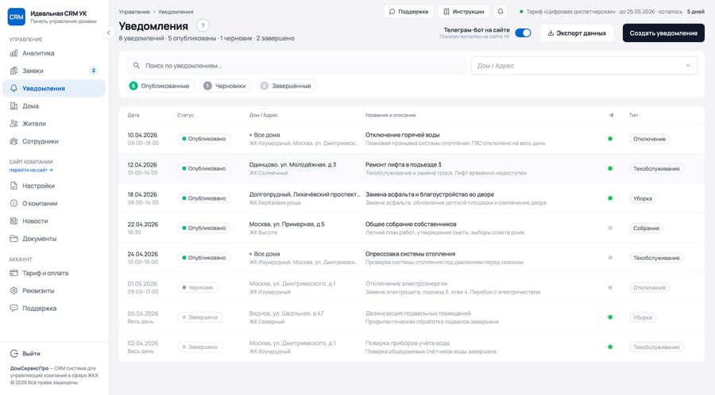Click Создать уведомление button
The image size is (715, 395).
[x=663, y=33]
